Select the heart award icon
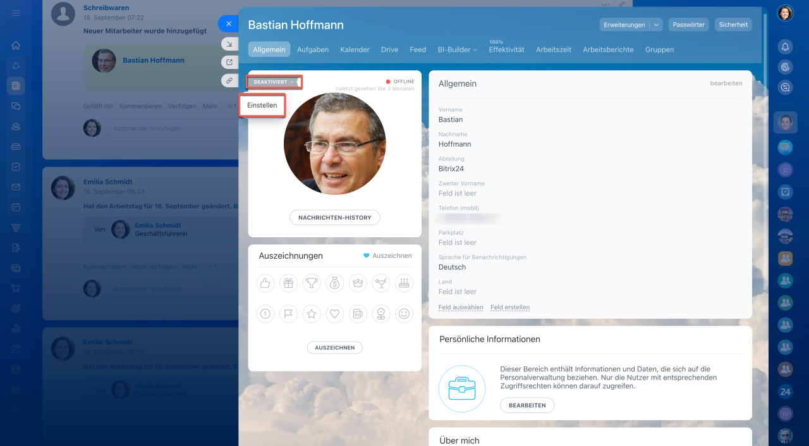The height and width of the screenshot is (446, 809). (x=335, y=313)
